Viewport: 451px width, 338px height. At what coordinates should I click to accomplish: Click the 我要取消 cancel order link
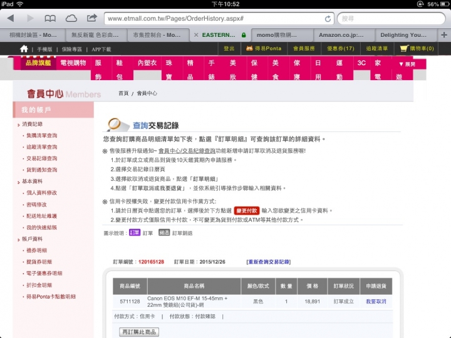(x=376, y=301)
